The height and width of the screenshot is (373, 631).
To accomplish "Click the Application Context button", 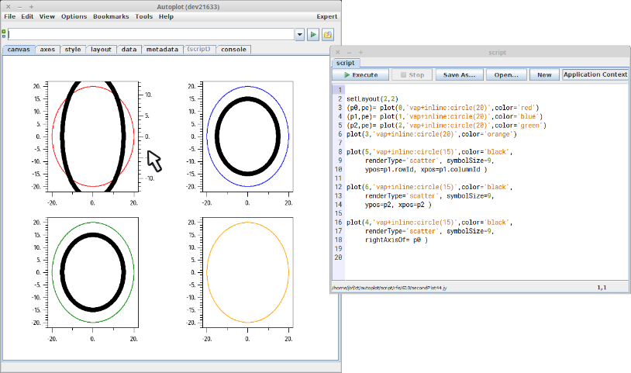I will click(595, 75).
